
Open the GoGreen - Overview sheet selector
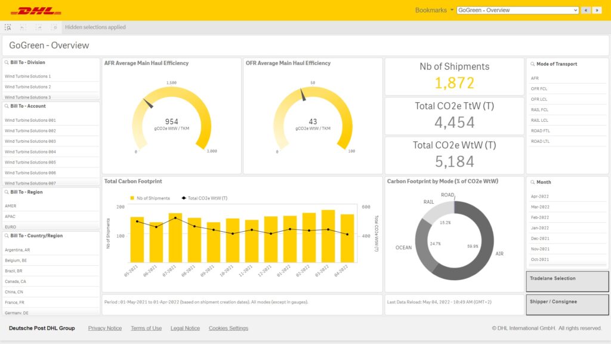tap(517, 10)
